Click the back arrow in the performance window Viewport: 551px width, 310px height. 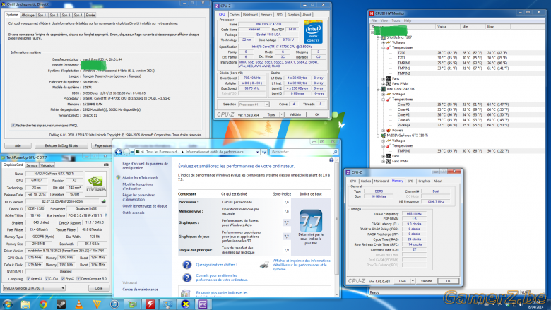coord(119,152)
